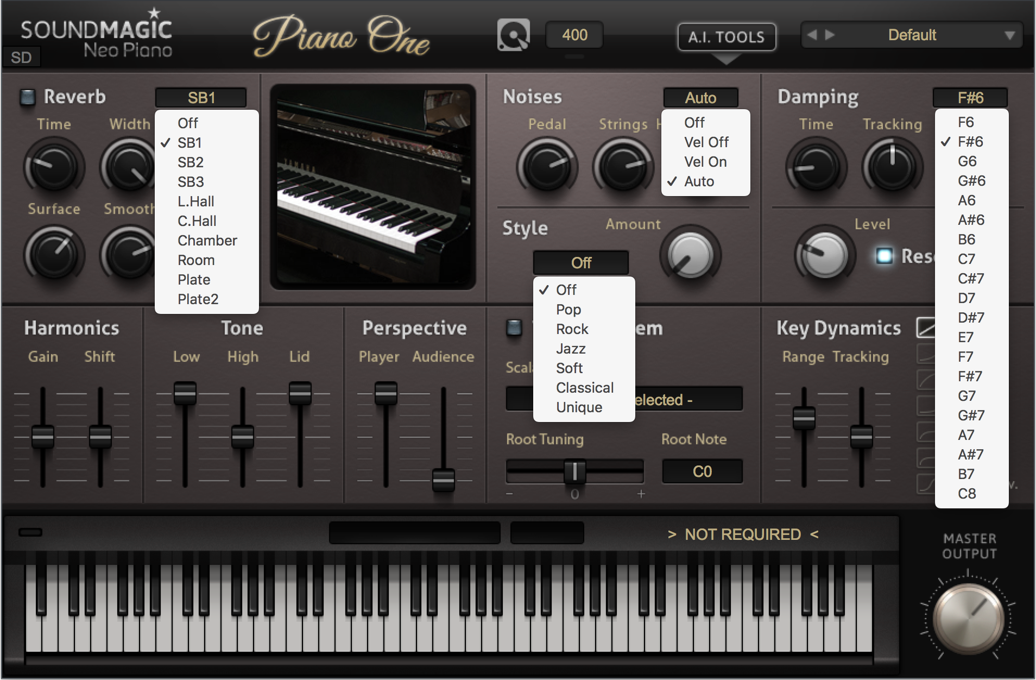Viewport: 1036px width, 680px height.
Task: Select C8 in the damping note menu
Action: tap(971, 494)
